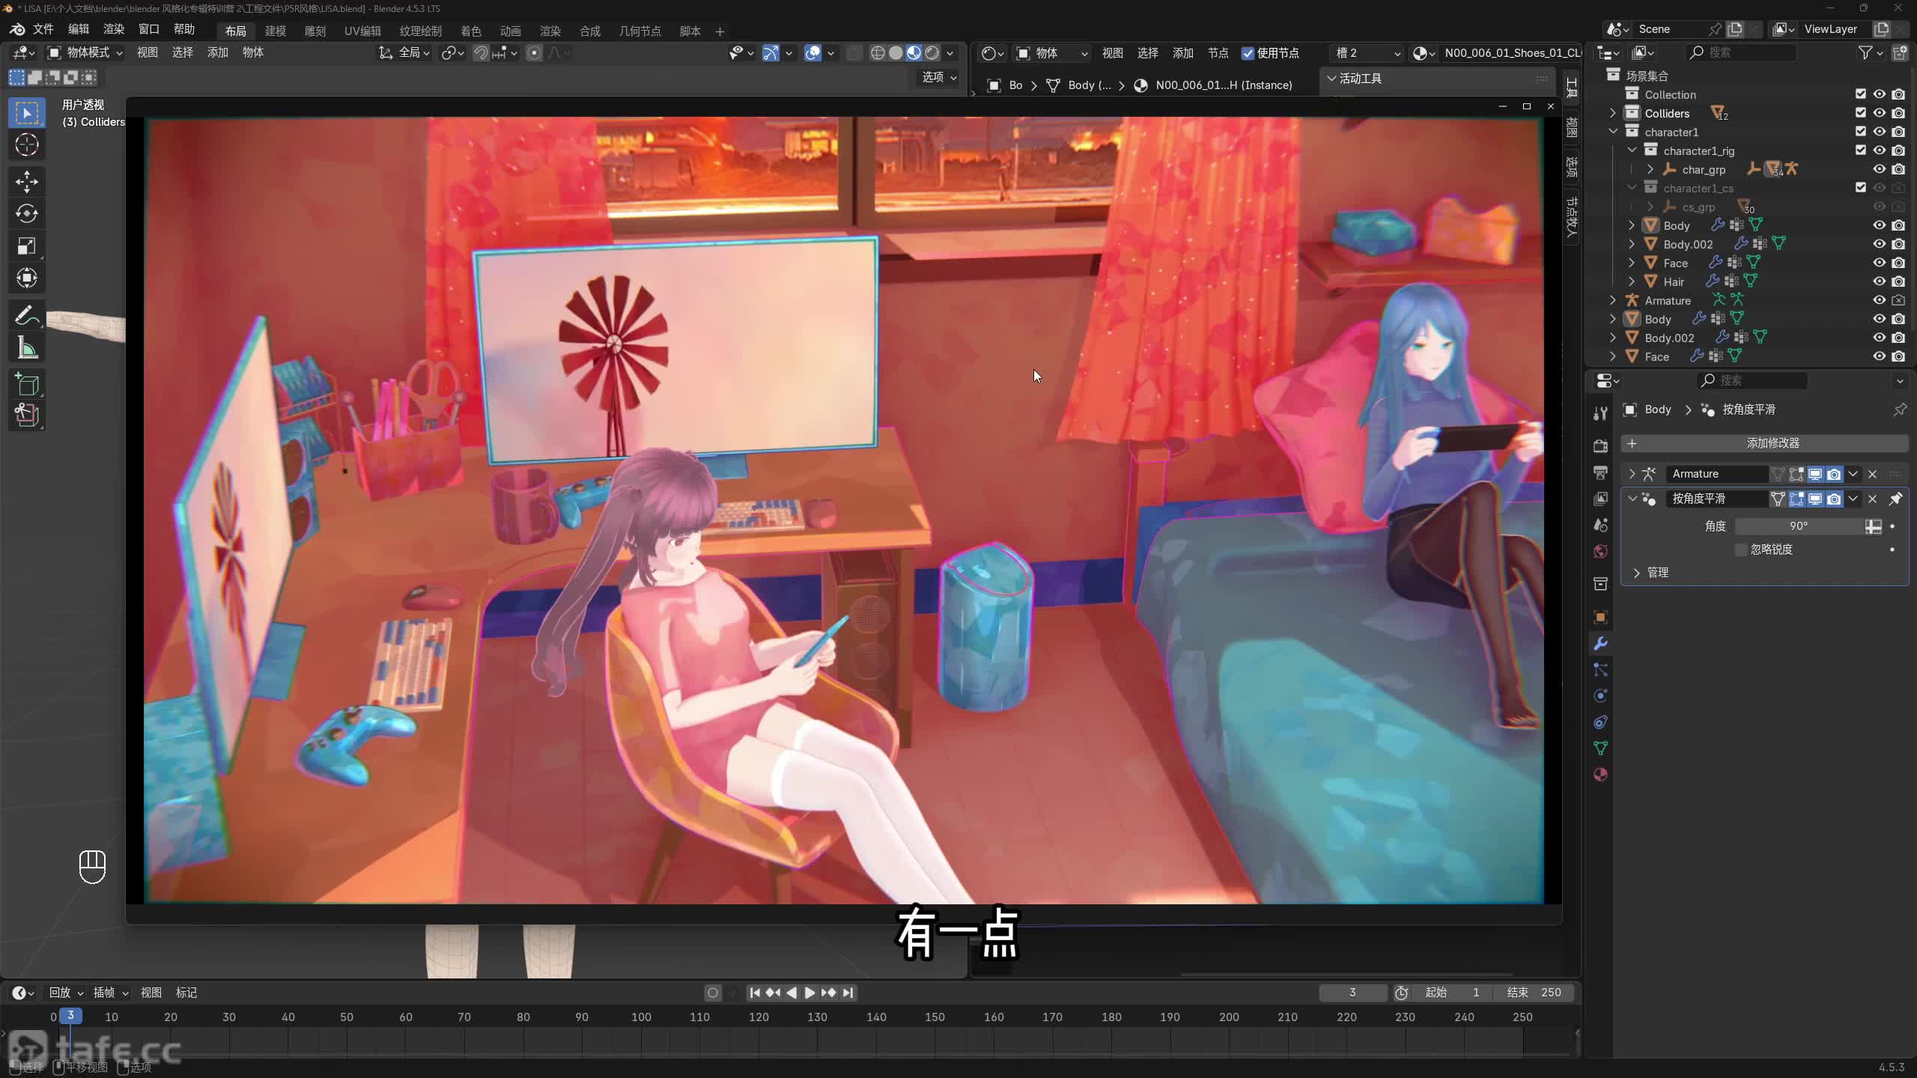Open the Material properties tab icon
The height and width of the screenshot is (1078, 1917).
pos(1600,775)
